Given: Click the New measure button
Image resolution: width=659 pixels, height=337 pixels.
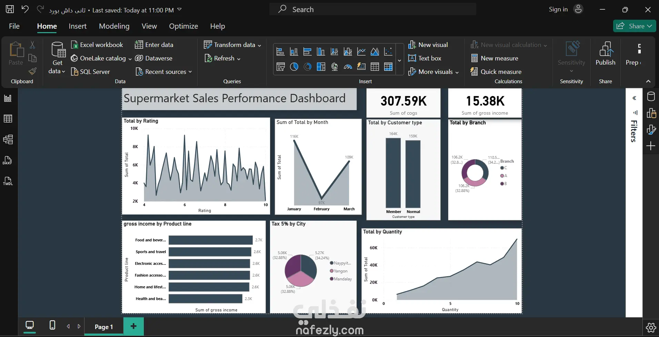Looking at the screenshot, I should [x=495, y=58].
